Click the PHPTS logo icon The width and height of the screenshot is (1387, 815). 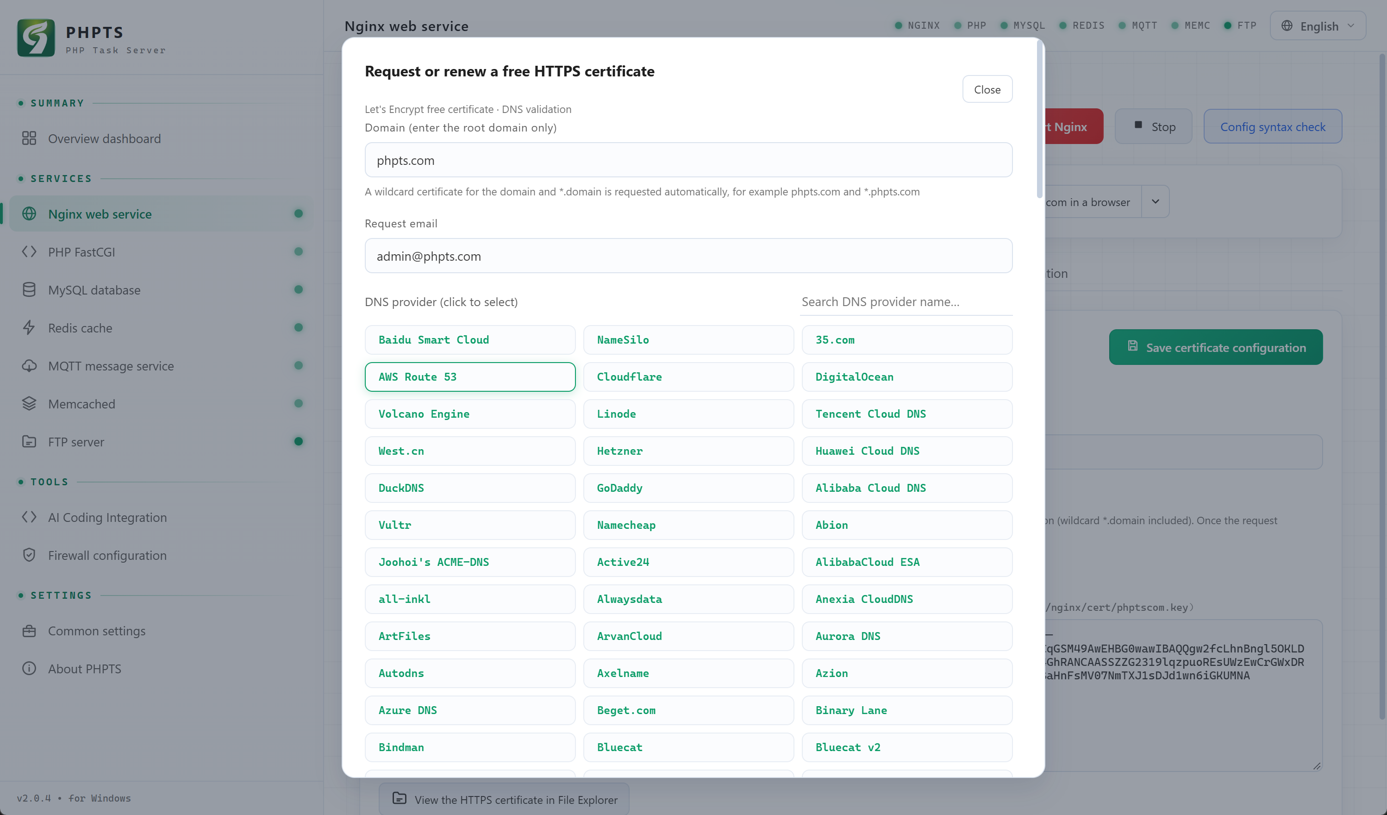tap(36, 38)
